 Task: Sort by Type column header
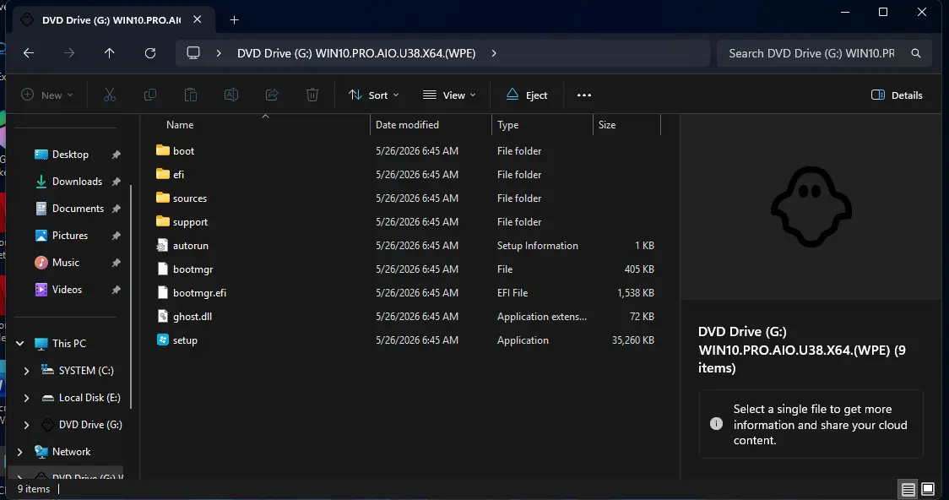click(507, 125)
